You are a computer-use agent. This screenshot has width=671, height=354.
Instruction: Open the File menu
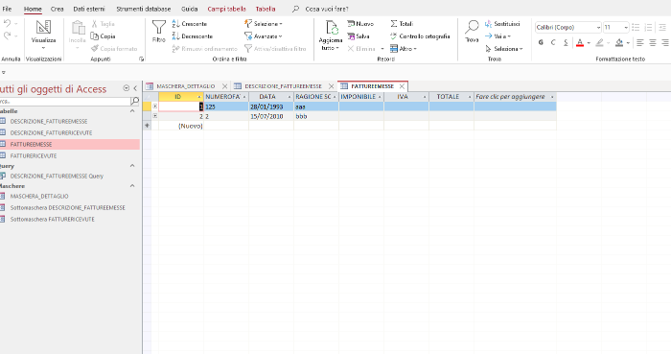[x=7, y=9]
